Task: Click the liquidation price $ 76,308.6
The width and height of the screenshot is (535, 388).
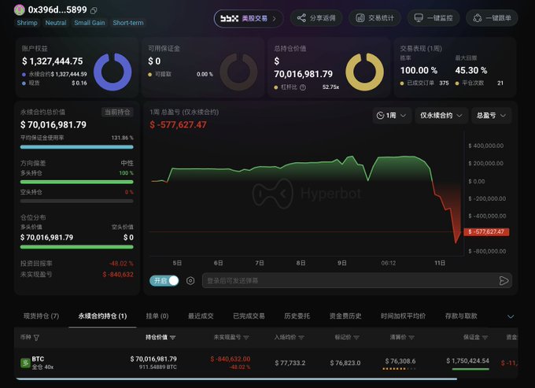Action: click(x=400, y=361)
